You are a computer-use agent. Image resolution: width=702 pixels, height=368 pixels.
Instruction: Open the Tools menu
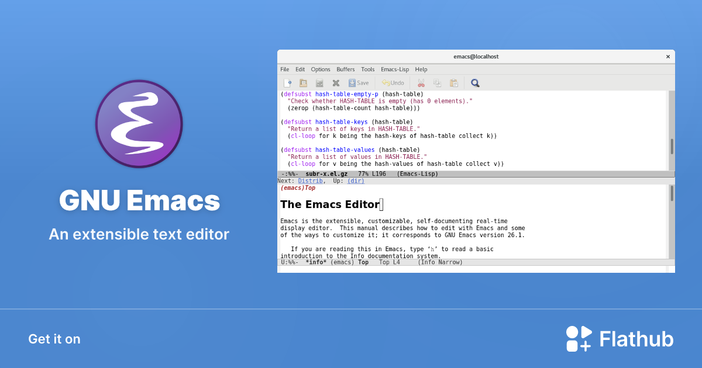[367, 69]
